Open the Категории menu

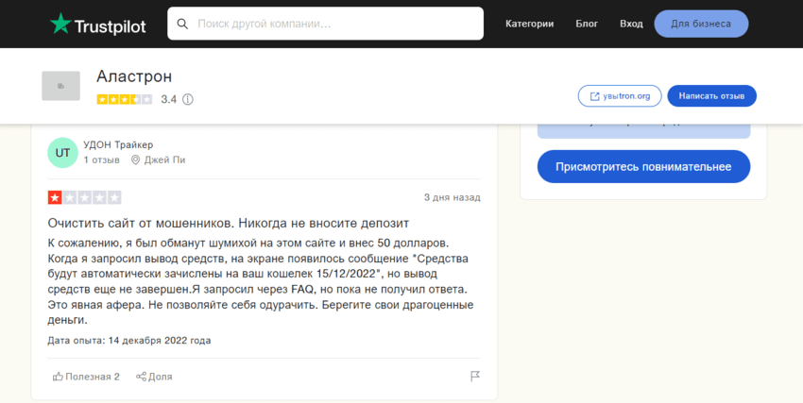529,24
